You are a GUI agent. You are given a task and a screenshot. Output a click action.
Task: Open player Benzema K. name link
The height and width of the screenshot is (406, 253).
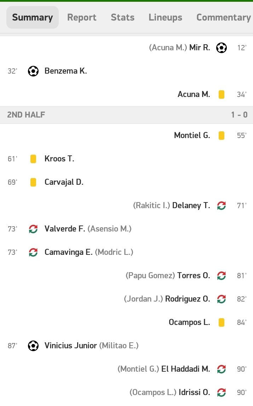[x=65, y=71]
